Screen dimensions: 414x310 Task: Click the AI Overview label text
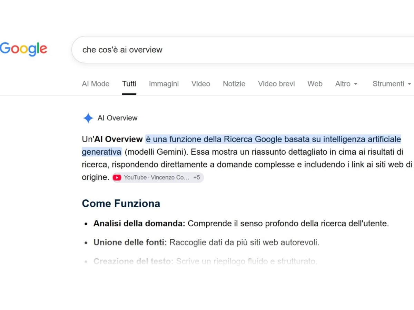coord(117,118)
